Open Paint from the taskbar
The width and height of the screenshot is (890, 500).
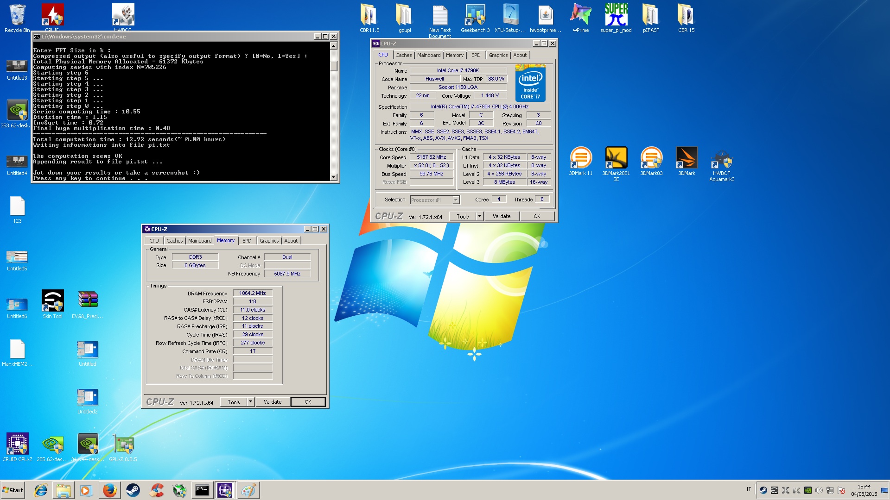(x=248, y=490)
